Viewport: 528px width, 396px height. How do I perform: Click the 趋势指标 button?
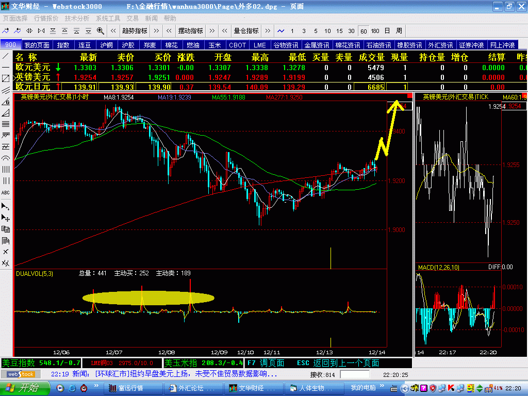(135, 30)
